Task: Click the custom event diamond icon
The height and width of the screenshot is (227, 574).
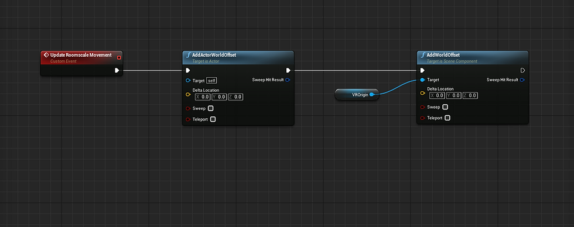Action: pos(46,55)
